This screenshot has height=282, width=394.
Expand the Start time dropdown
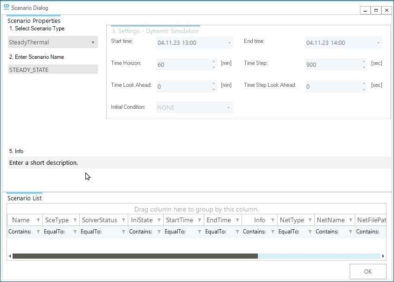[x=229, y=43]
